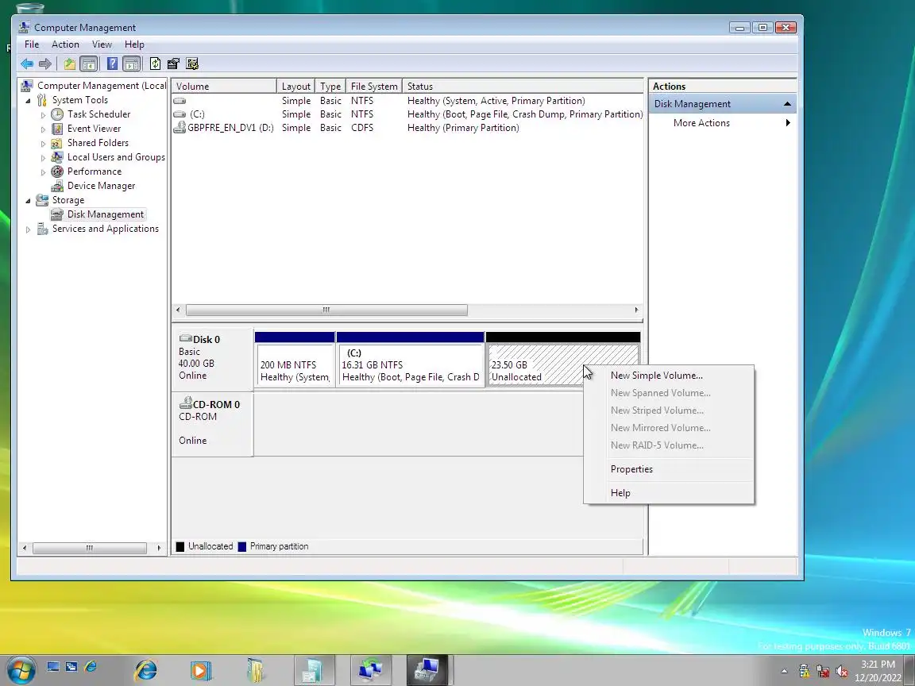This screenshot has width=915, height=686.
Task: Click the Forward arrow toolbar icon
Action: click(45, 64)
